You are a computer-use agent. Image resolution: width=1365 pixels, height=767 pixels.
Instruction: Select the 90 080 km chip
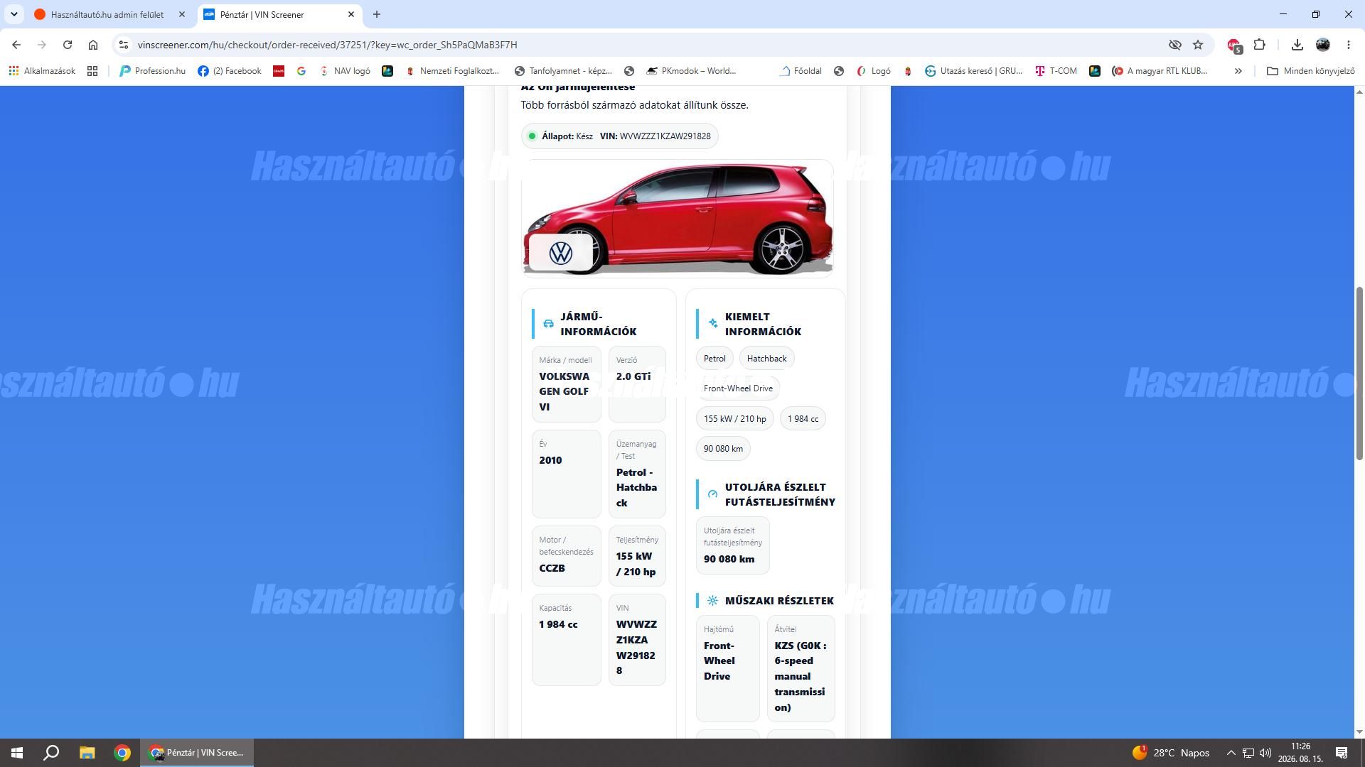tap(723, 449)
